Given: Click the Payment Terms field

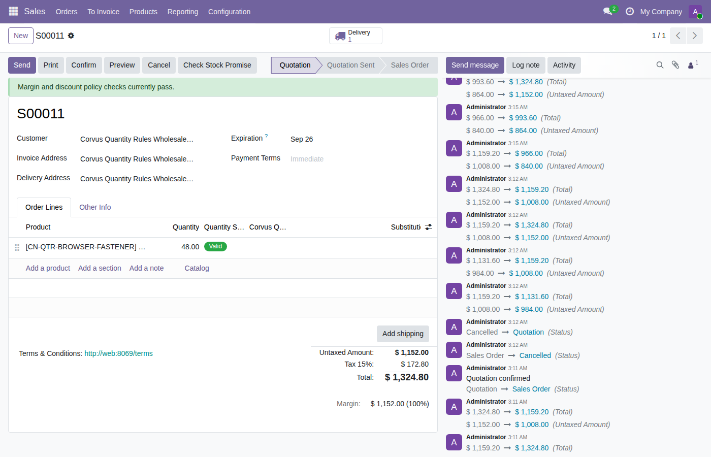Looking at the screenshot, I should [359, 159].
